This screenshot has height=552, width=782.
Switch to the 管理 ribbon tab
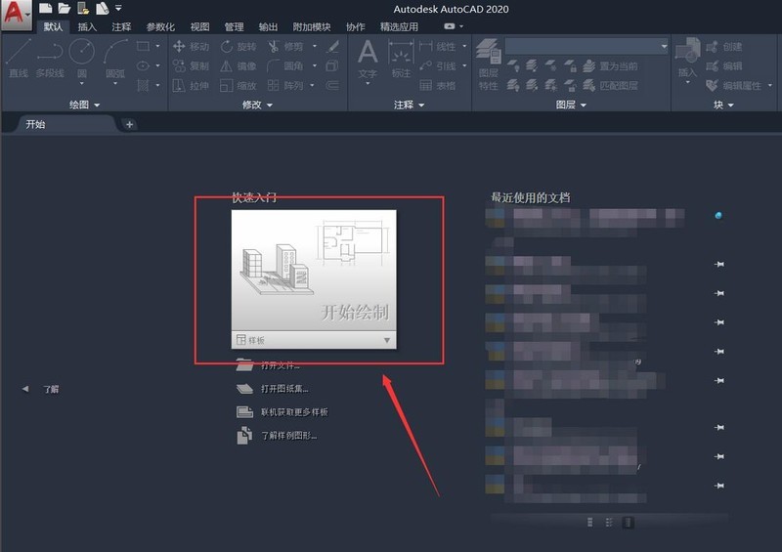tap(234, 26)
